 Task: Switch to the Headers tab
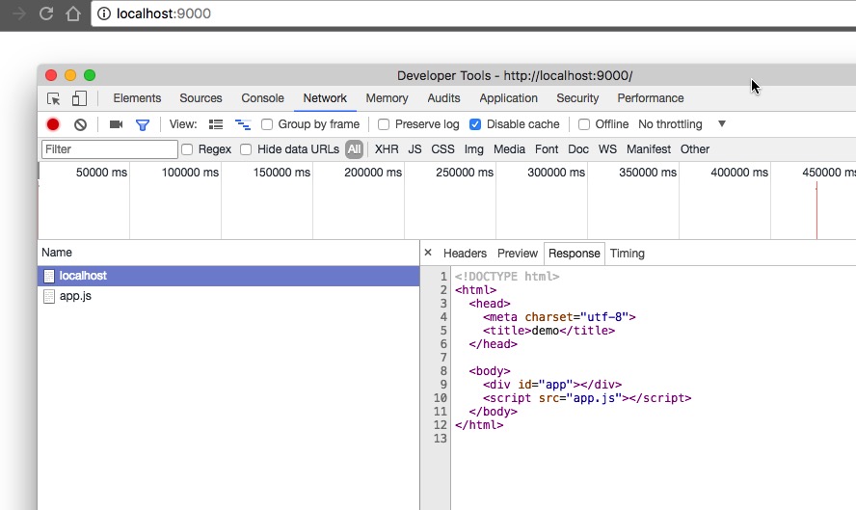coord(465,254)
